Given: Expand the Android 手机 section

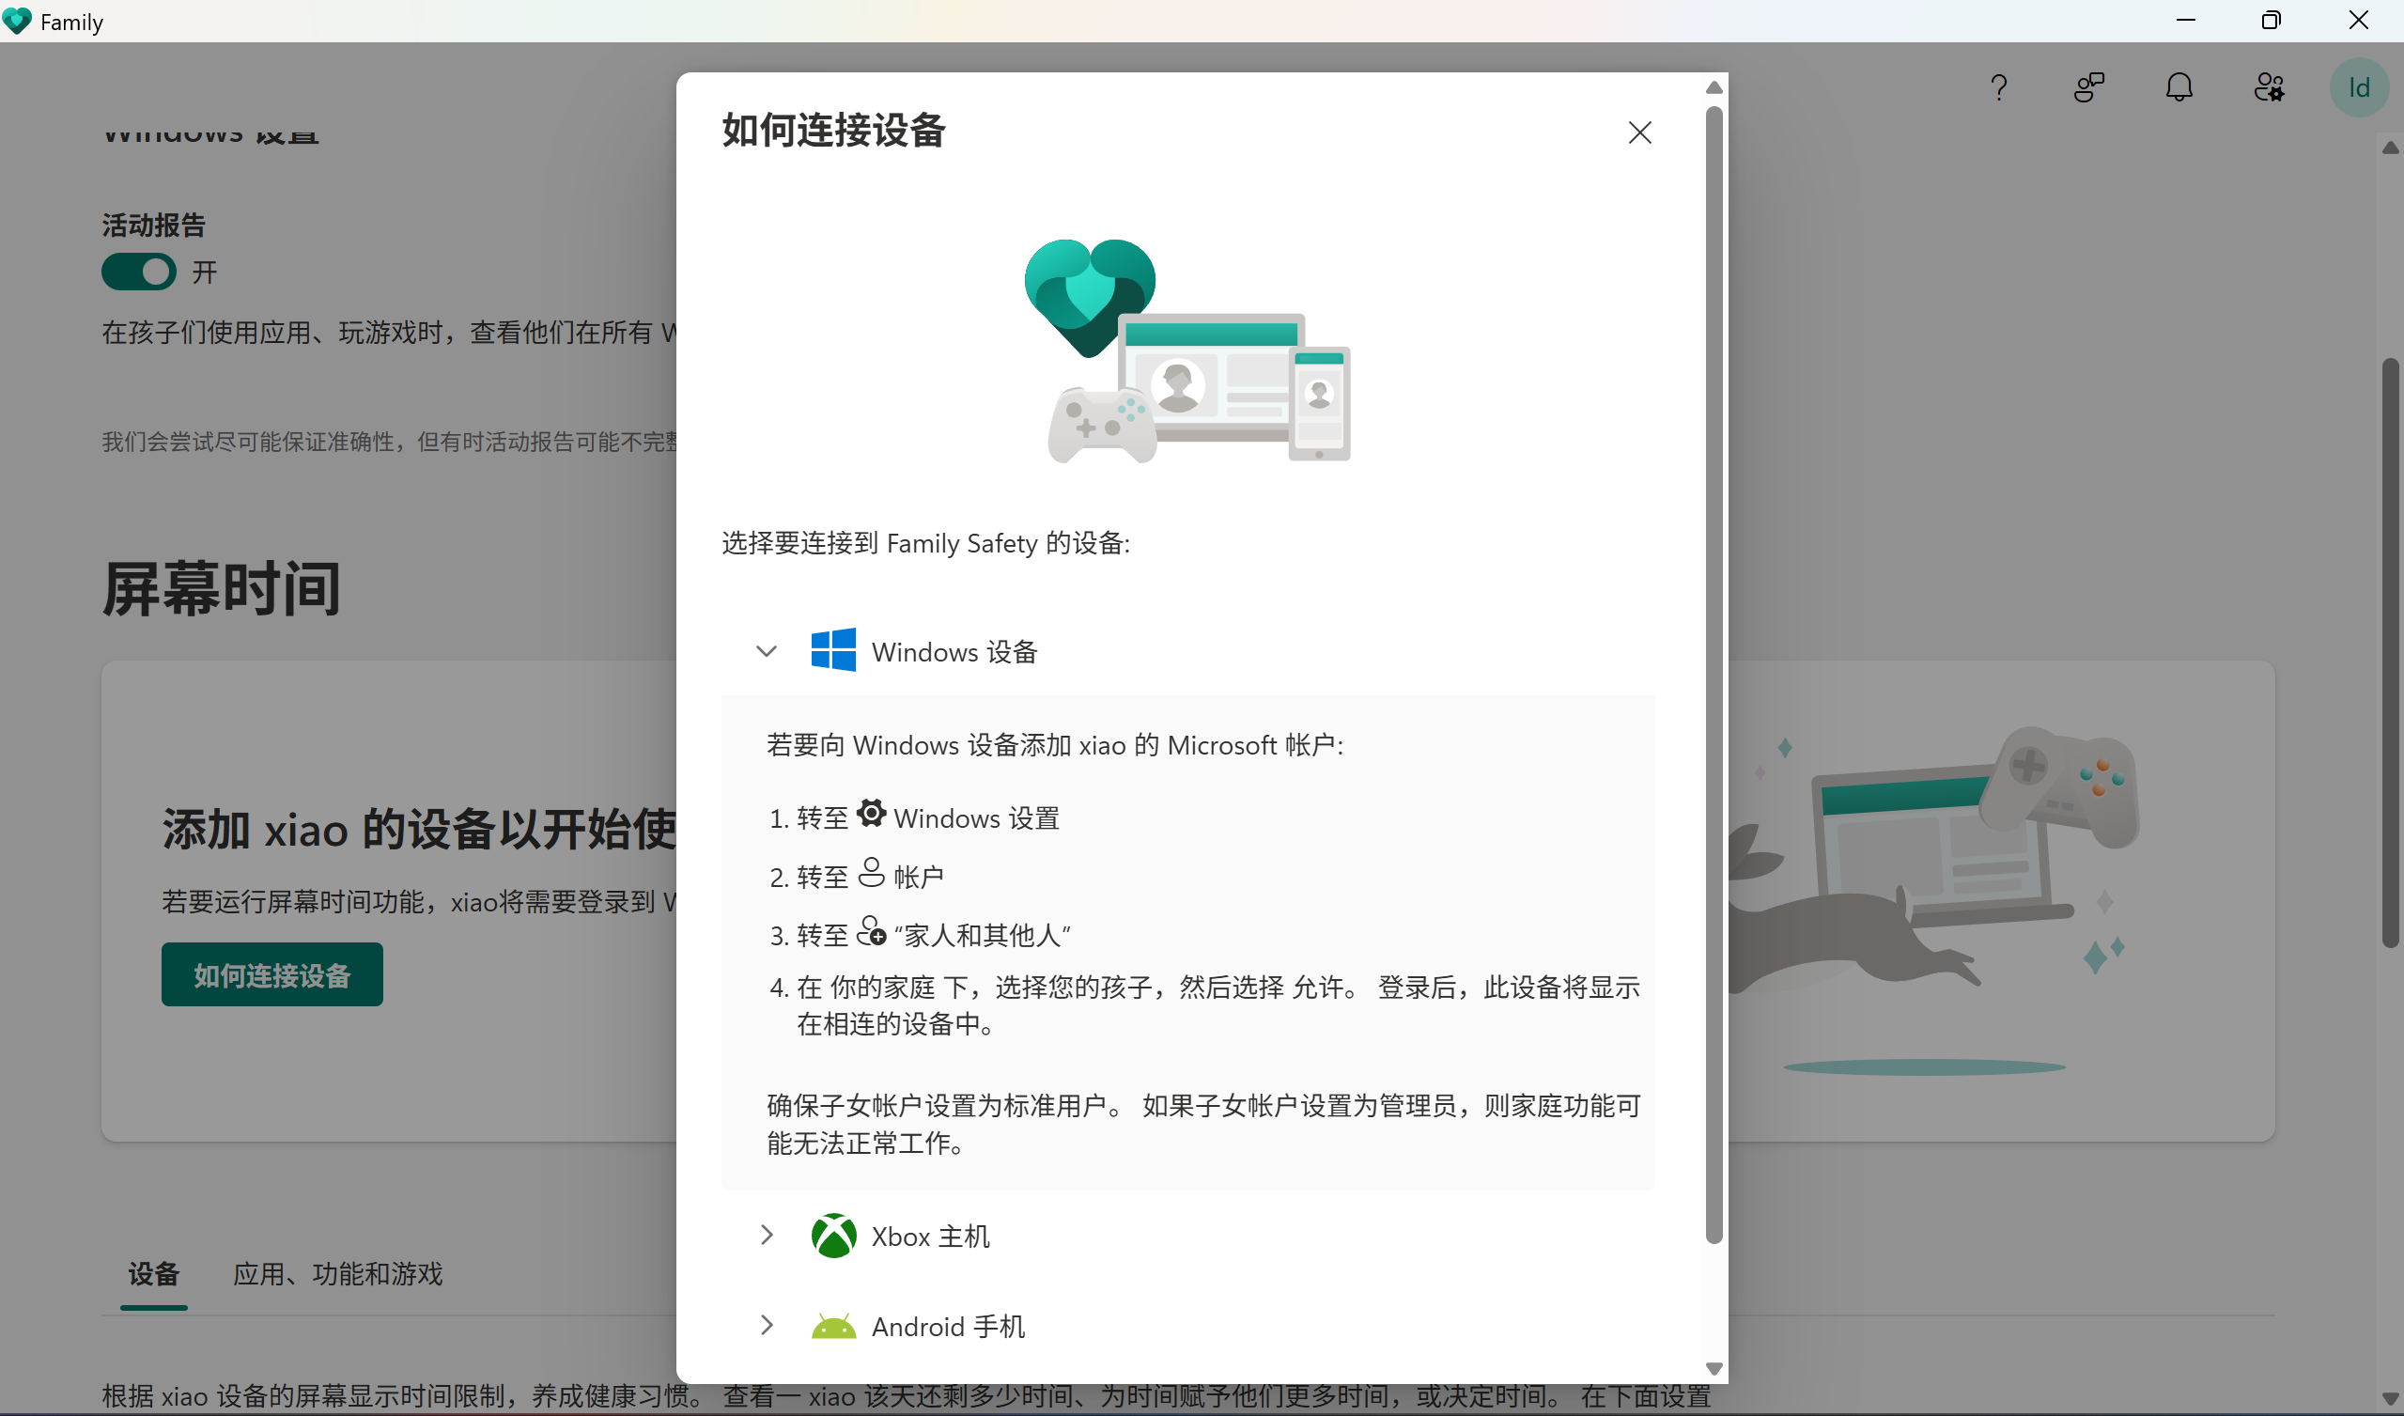Looking at the screenshot, I should coord(767,1326).
